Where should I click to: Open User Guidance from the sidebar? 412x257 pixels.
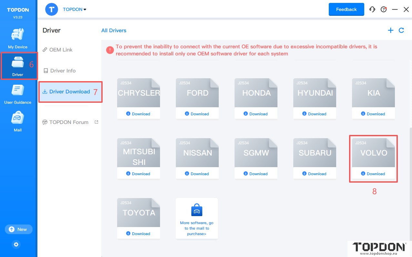18,94
